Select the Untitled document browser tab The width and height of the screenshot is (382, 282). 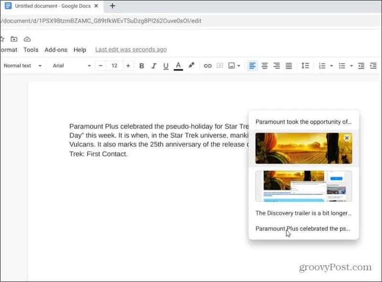point(53,6)
